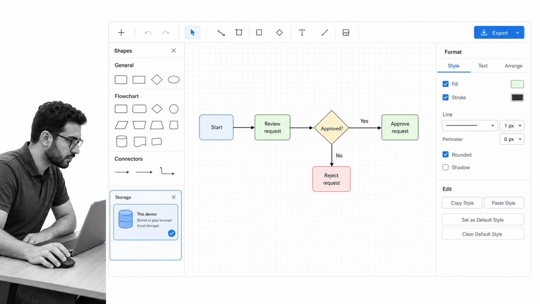Select the This device storage card

tap(146, 222)
